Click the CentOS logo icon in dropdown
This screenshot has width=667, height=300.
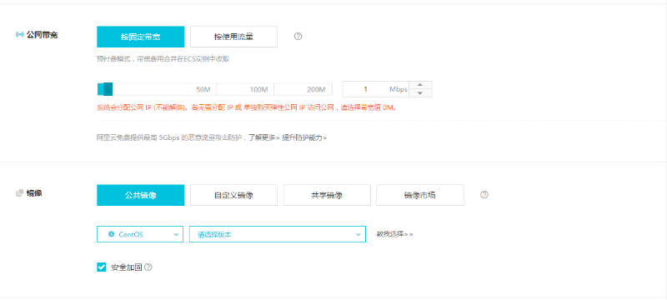[112, 234]
